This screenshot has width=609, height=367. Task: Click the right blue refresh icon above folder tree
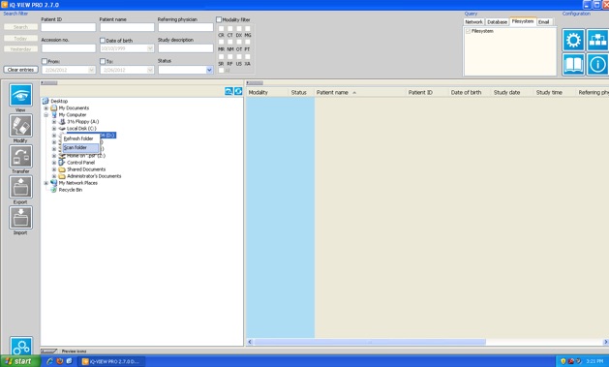(238, 91)
